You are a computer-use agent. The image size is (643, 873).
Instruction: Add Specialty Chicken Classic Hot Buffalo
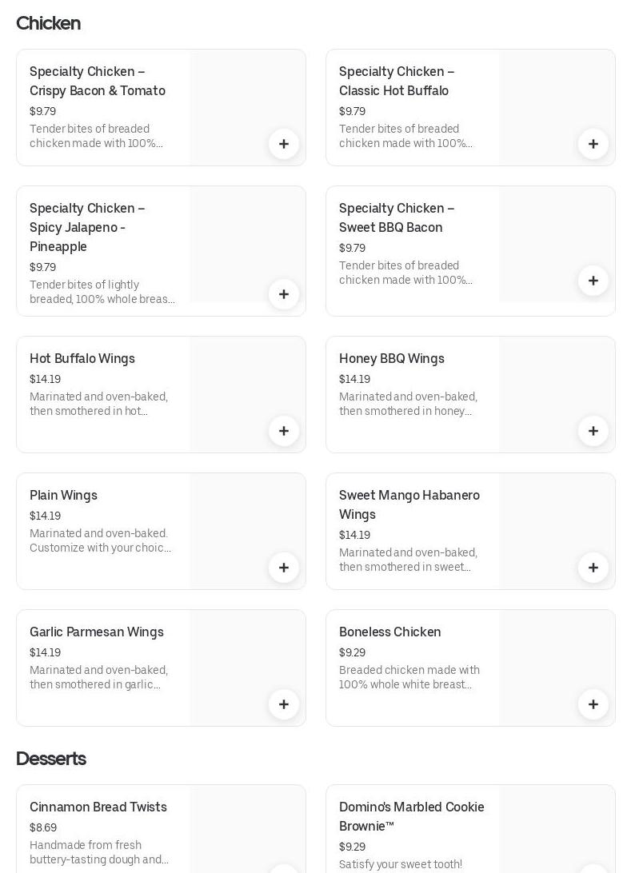(593, 144)
